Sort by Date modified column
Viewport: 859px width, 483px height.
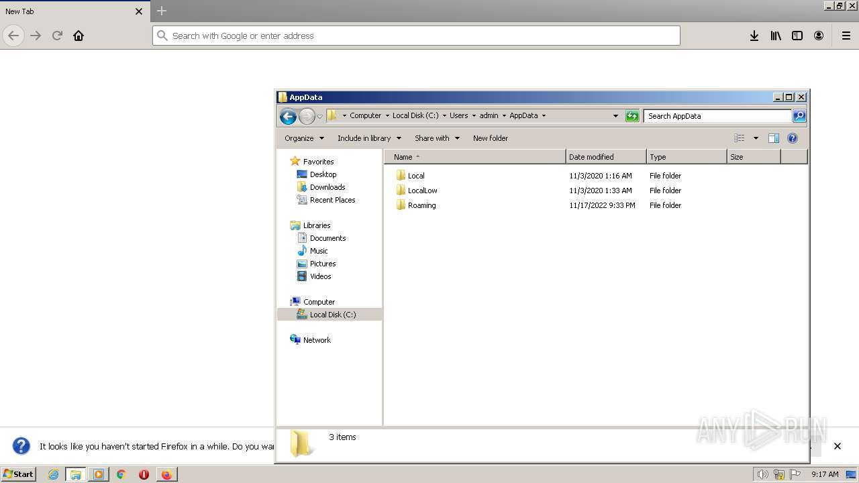(x=606, y=157)
